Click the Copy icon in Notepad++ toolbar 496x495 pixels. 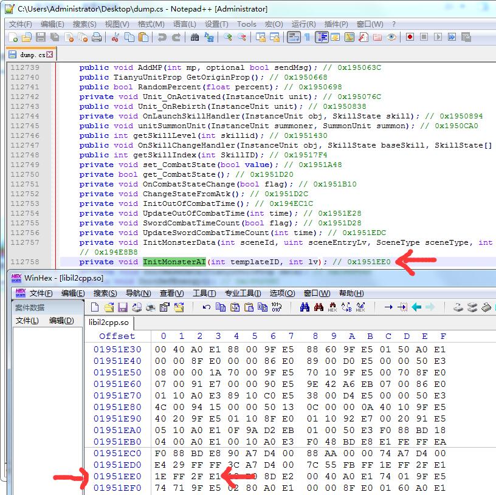tap(129, 37)
